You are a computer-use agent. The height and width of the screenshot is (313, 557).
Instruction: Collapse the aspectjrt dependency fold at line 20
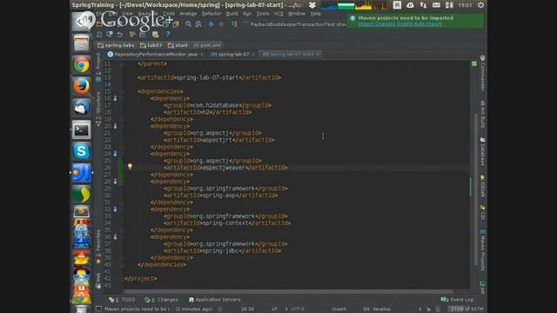(122, 126)
